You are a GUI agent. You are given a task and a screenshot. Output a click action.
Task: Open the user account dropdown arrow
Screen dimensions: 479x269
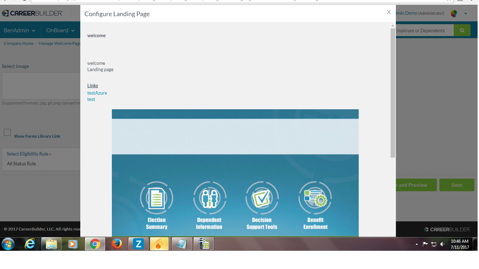coord(466,14)
